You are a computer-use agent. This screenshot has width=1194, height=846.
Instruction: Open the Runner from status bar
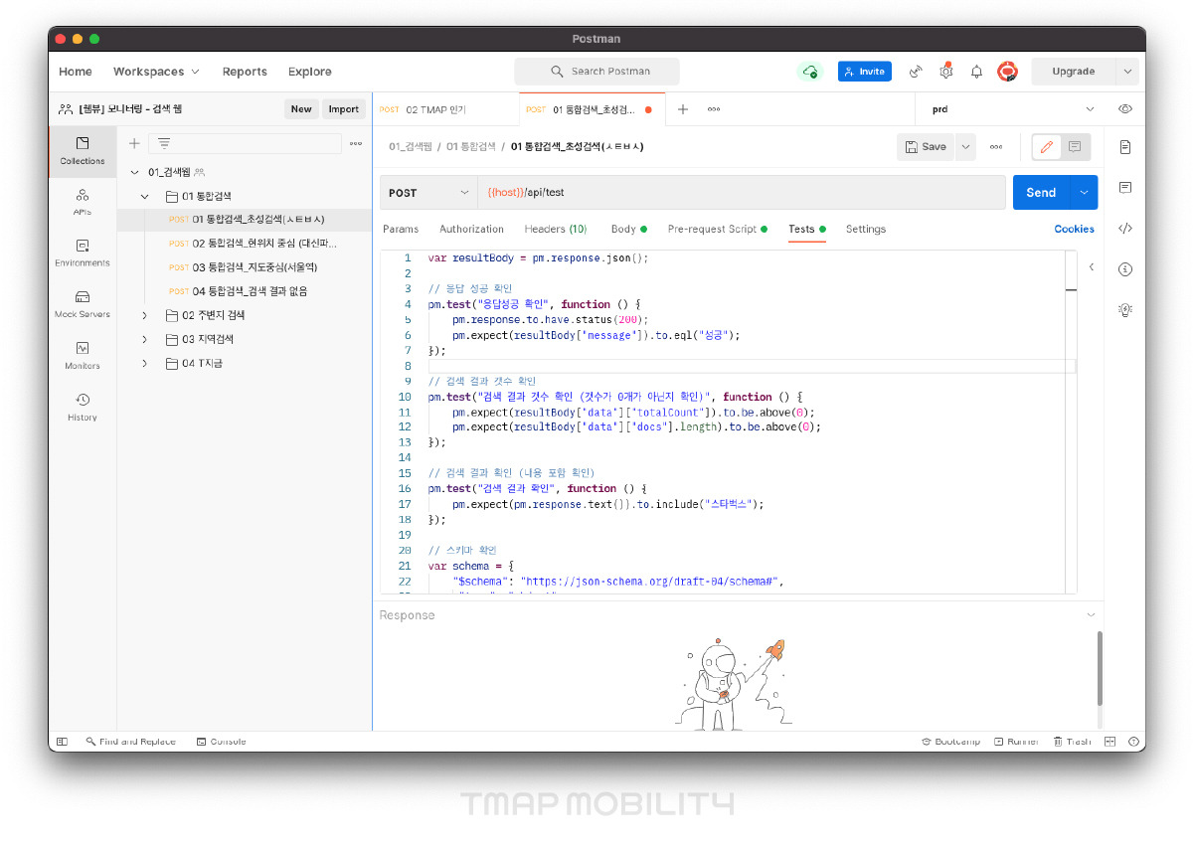(x=1016, y=742)
